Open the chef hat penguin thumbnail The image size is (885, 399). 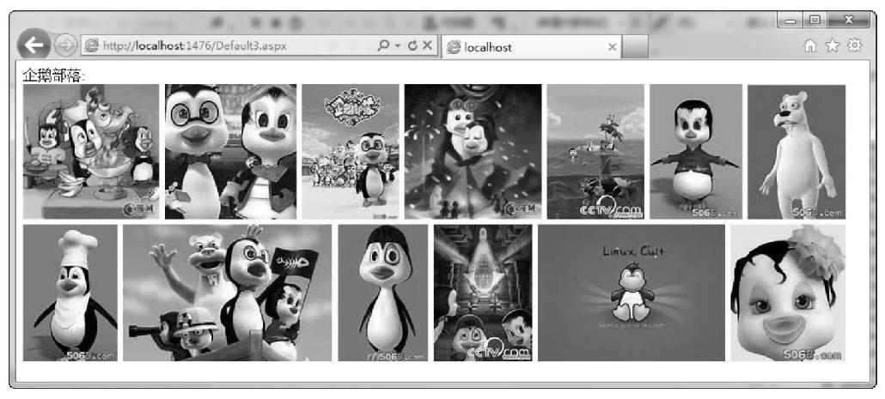point(70,293)
